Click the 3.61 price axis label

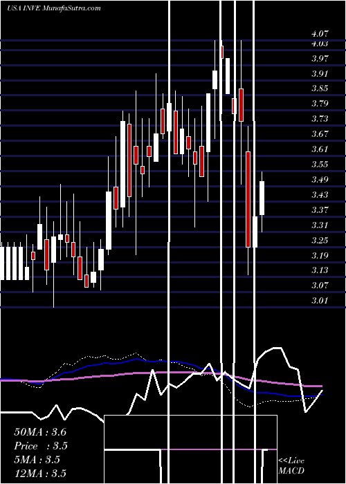pyautogui.click(x=320, y=149)
